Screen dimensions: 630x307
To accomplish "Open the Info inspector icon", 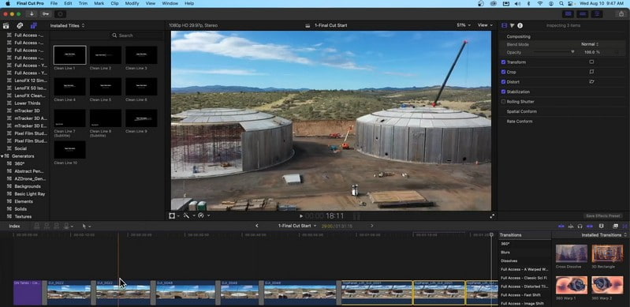I will tap(520, 25).
